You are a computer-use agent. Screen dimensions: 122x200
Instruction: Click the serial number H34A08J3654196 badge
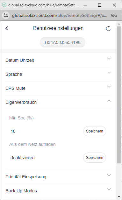(x=62, y=42)
